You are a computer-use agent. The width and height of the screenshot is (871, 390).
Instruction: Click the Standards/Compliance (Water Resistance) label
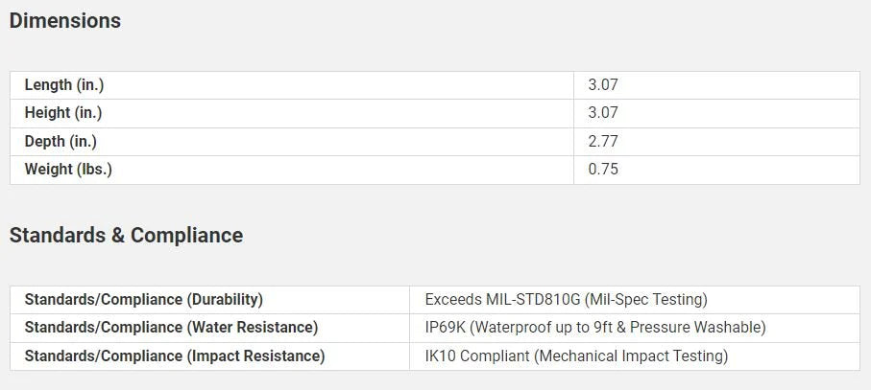(x=171, y=328)
